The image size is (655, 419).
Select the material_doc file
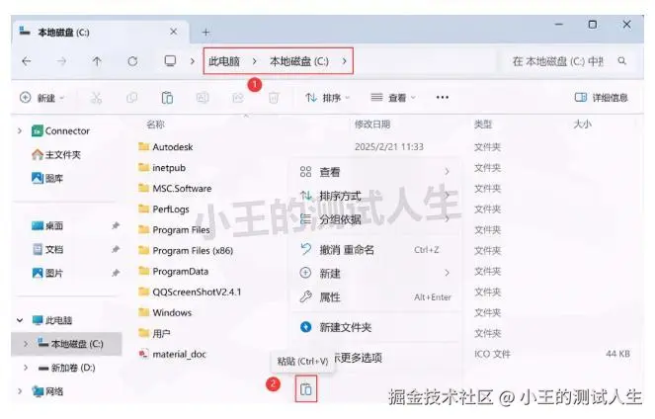click(x=173, y=354)
